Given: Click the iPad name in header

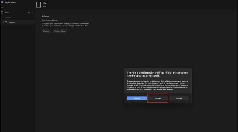Looking at the screenshot, I should (x=45, y=3).
